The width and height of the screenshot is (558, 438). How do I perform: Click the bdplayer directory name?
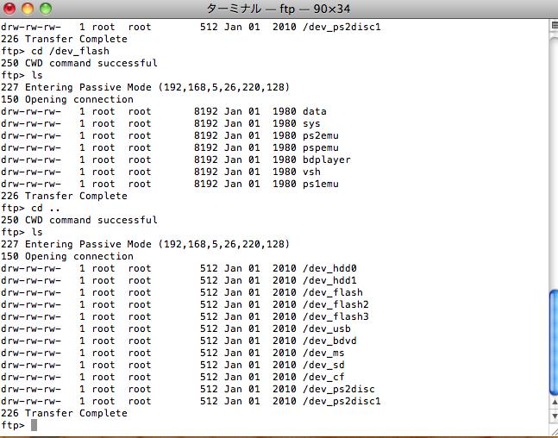point(327,160)
